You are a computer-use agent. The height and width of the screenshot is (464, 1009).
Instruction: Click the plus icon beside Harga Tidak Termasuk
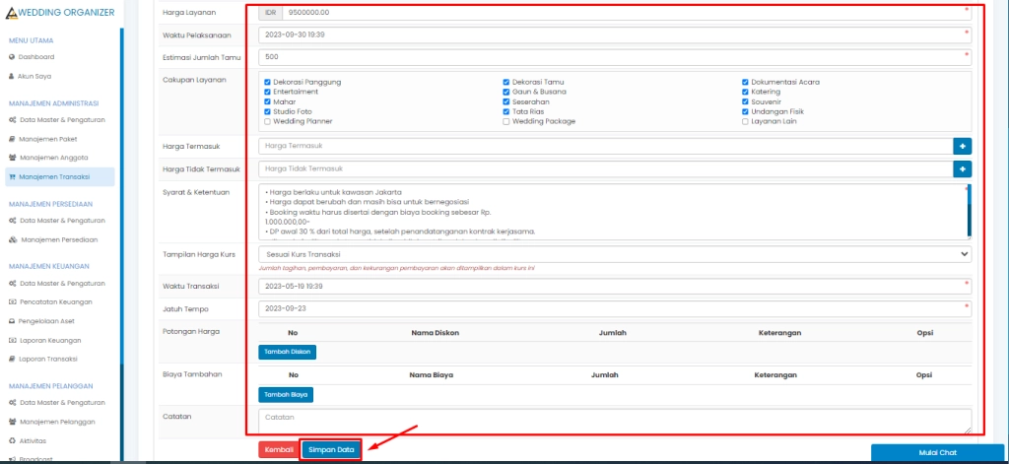click(962, 168)
